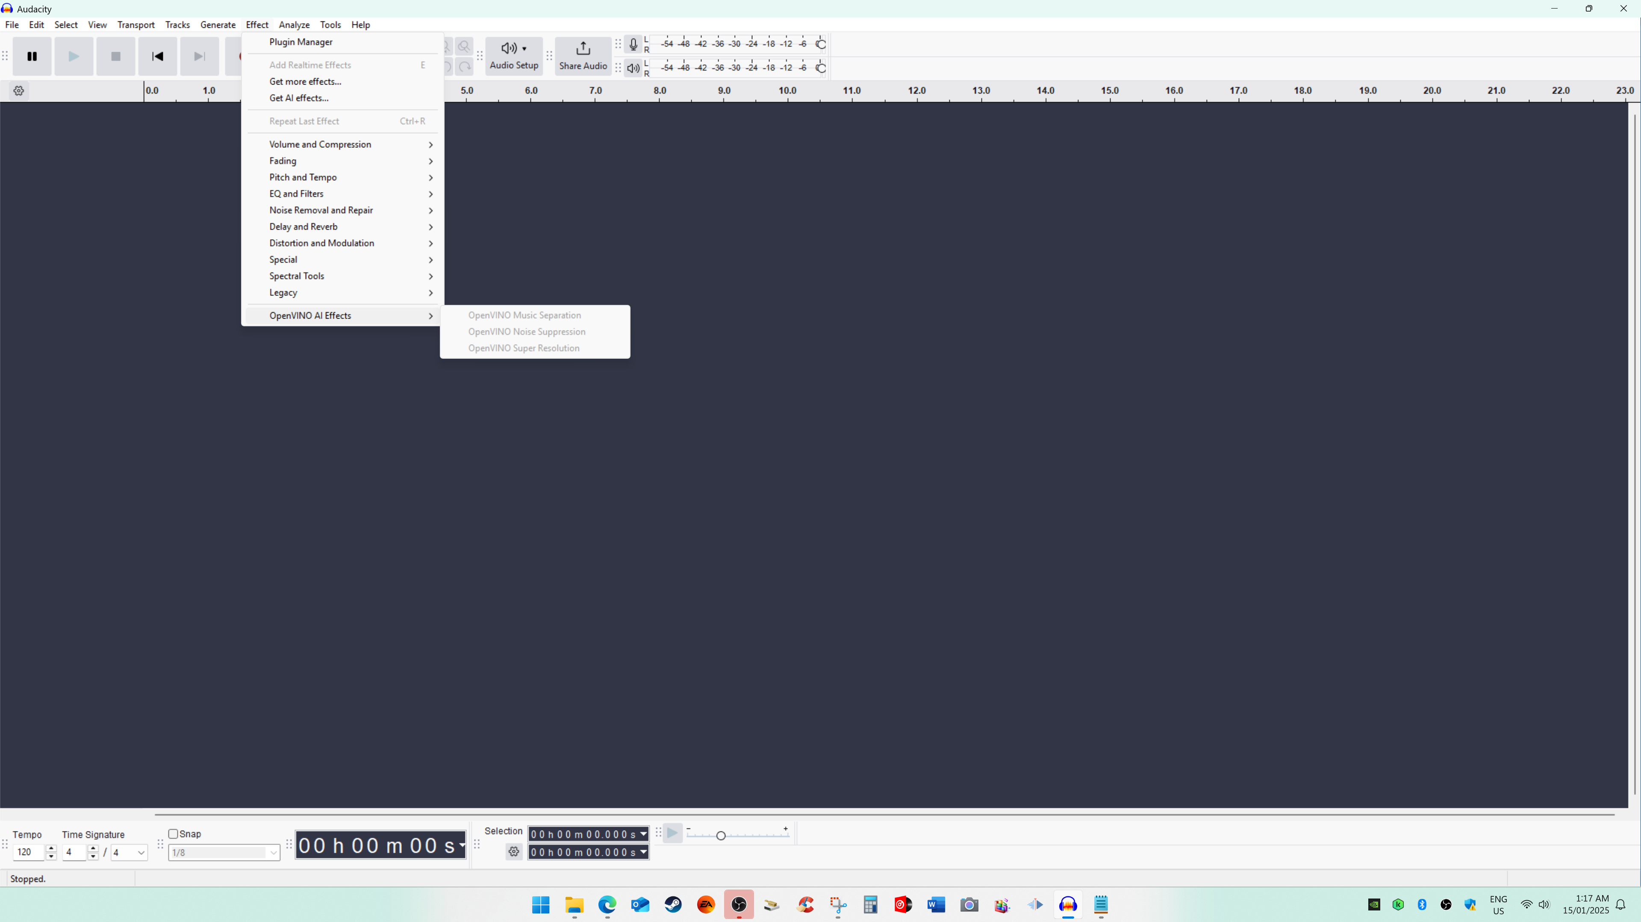1641x922 pixels.
Task: Open the timeline options gear
Action: click(18, 91)
